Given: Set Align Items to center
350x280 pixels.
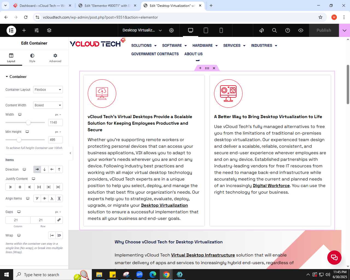Looking at the screenshot, I should click(44, 199).
